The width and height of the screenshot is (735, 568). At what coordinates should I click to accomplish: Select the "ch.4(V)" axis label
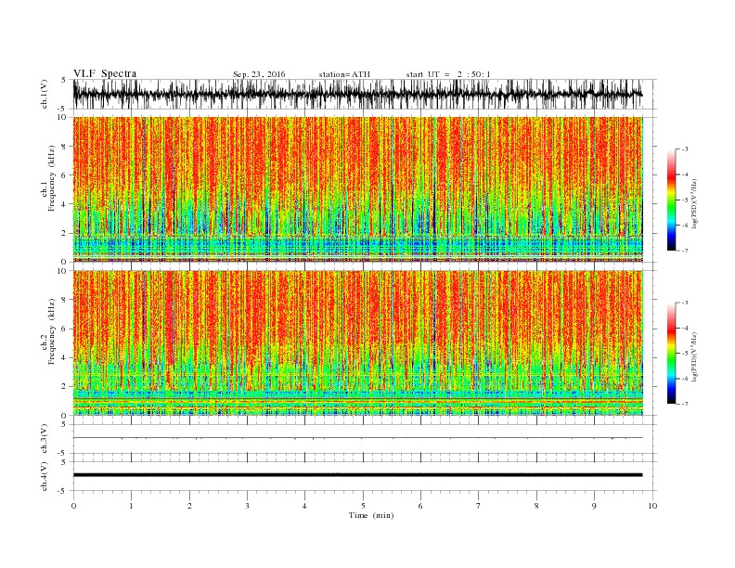[x=45, y=476]
